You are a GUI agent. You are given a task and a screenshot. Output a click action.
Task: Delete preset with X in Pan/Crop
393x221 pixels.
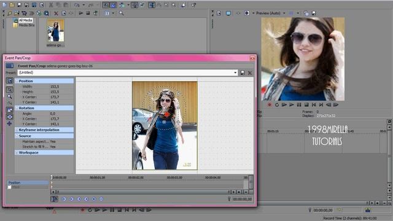(250, 73)
